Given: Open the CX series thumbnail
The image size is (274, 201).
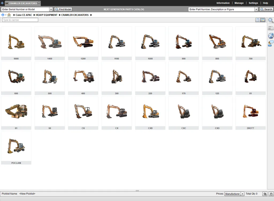Looking at the screenshot, I should coord(117,113).
